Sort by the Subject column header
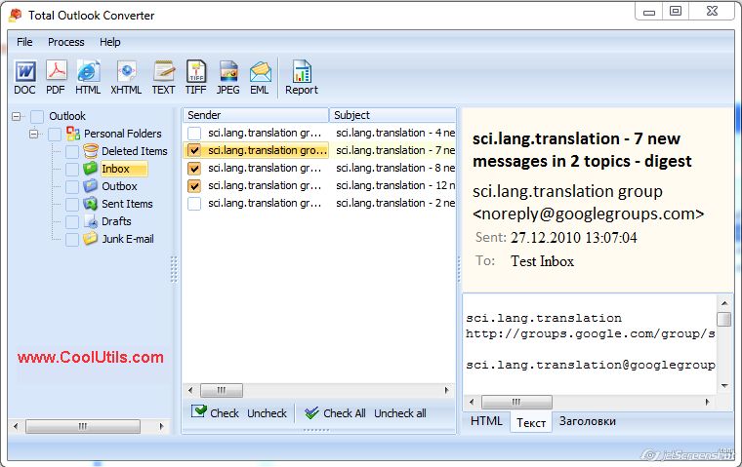The width and height of the screenshot is (742, 467). point(392,115)
